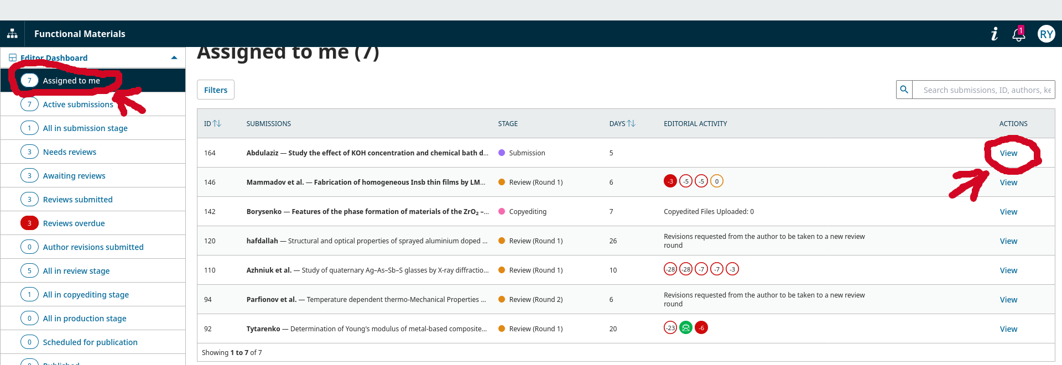Image resolution: width=1062 pixels, height=365 pixels.
Task: View submission 142 by Borysenko
Action: pyautogui.click(x=1008, y=212)
